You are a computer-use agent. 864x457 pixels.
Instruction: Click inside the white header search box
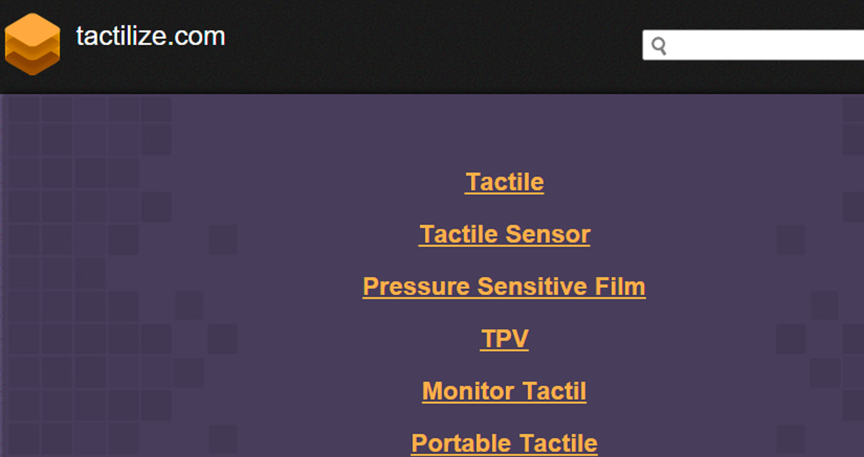point(765,45)
